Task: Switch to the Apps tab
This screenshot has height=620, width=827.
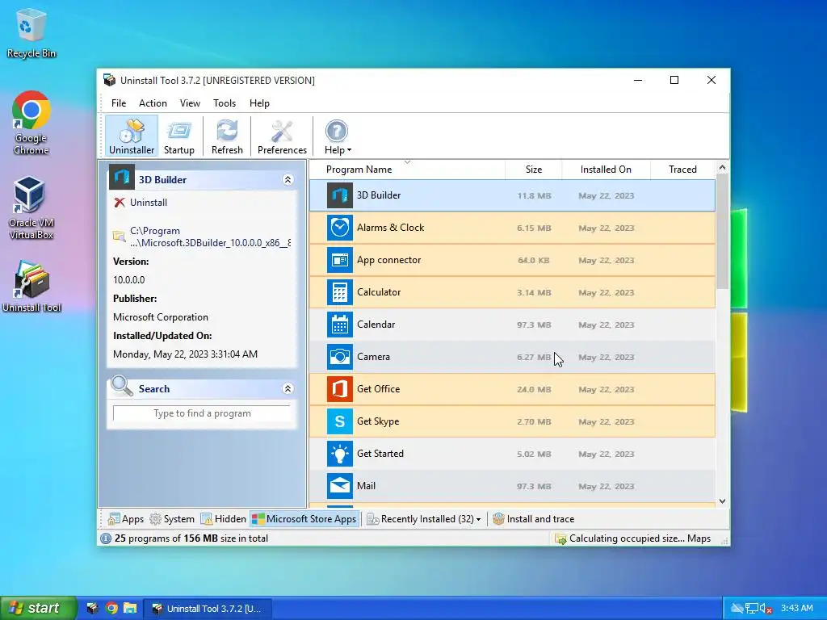Action: [x=125, y=519]
